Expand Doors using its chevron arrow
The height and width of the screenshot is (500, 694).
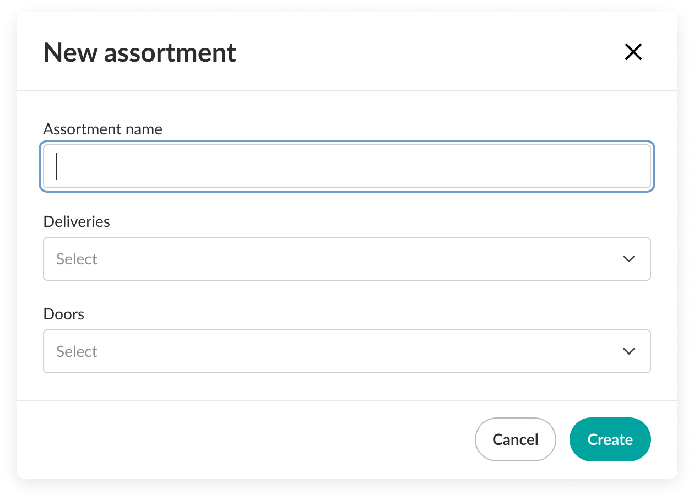(628, 351)
